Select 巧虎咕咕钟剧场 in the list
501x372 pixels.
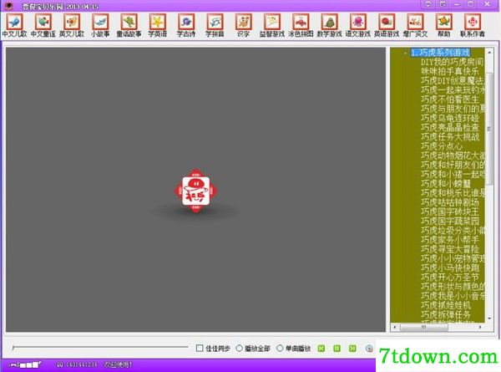450,202
